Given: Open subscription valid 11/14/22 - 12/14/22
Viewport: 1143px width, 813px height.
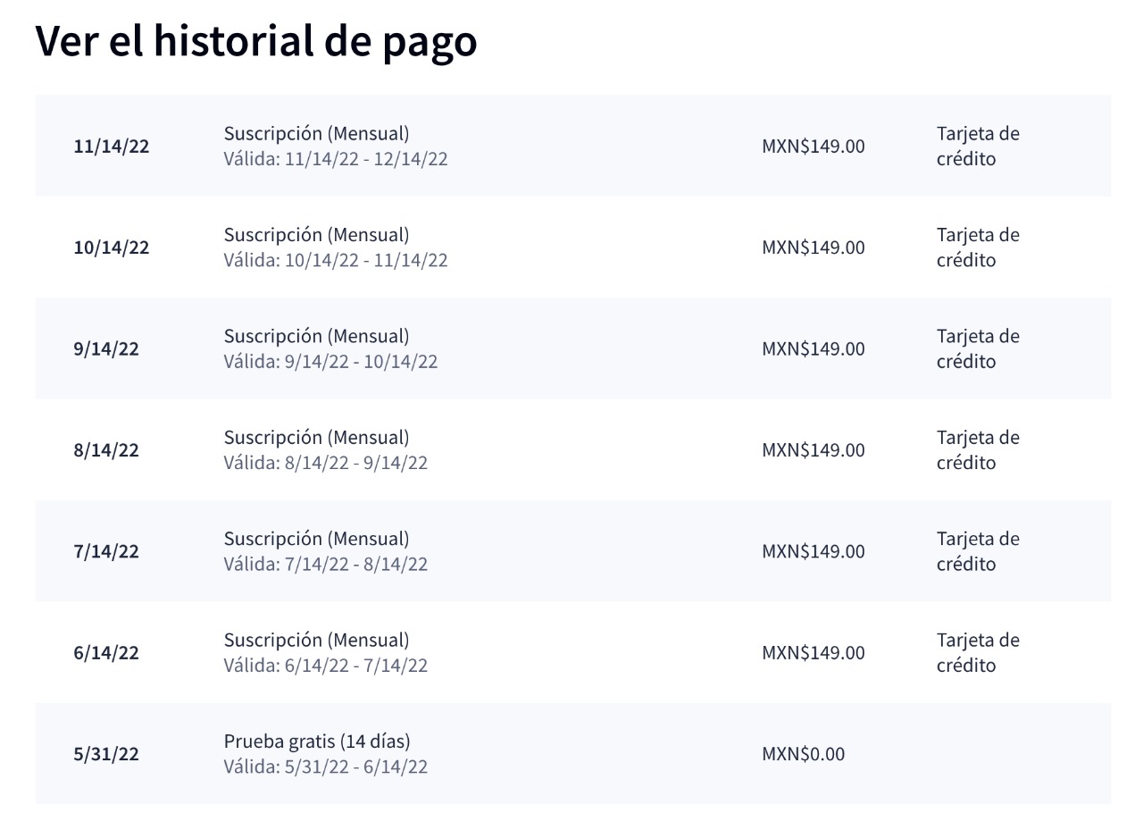Looking at the screenshot, I should coord(336,147).
